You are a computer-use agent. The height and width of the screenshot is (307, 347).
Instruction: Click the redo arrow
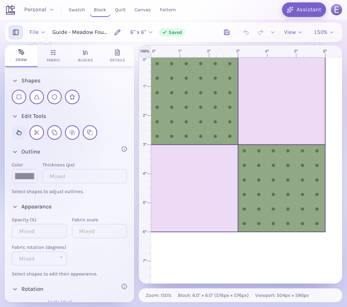tap(261, 32)
